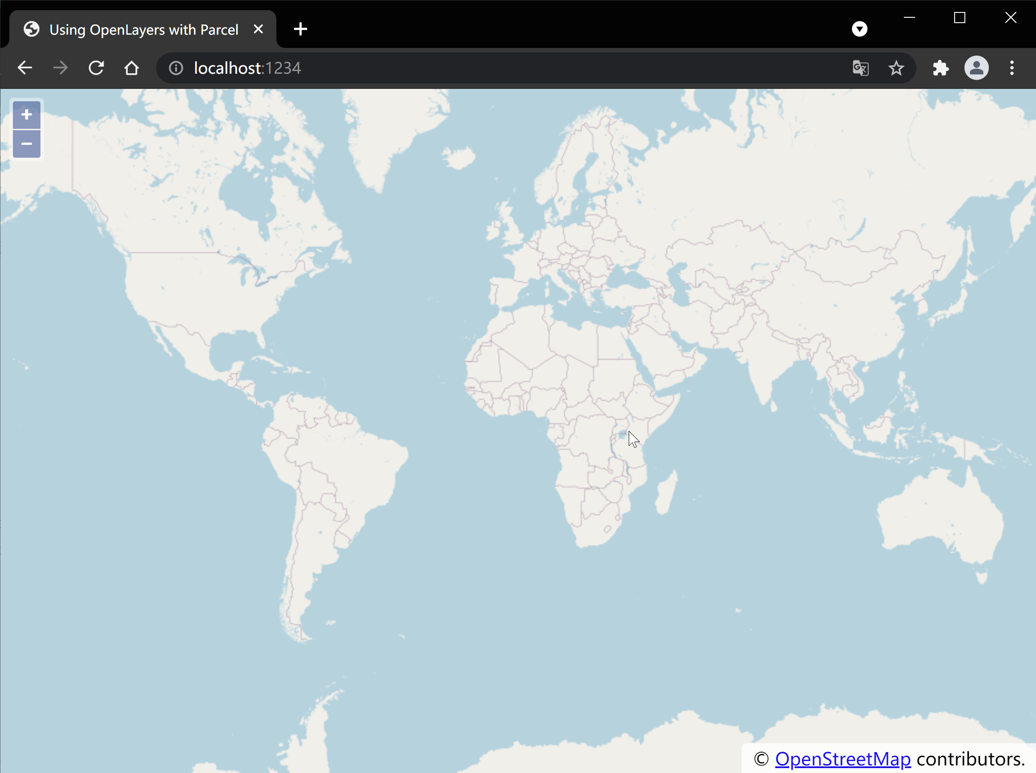1036x773 pixels.
Task: Open the OpenStreetMap attribution link
Action: [843, 759]
